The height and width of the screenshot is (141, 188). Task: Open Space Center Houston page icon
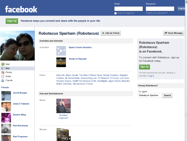[x=61, y=51]
